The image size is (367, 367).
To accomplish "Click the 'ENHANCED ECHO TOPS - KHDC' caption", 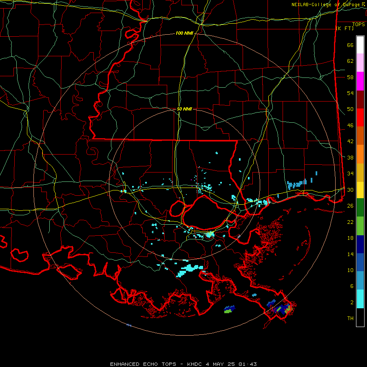I will tap(157, 364).
